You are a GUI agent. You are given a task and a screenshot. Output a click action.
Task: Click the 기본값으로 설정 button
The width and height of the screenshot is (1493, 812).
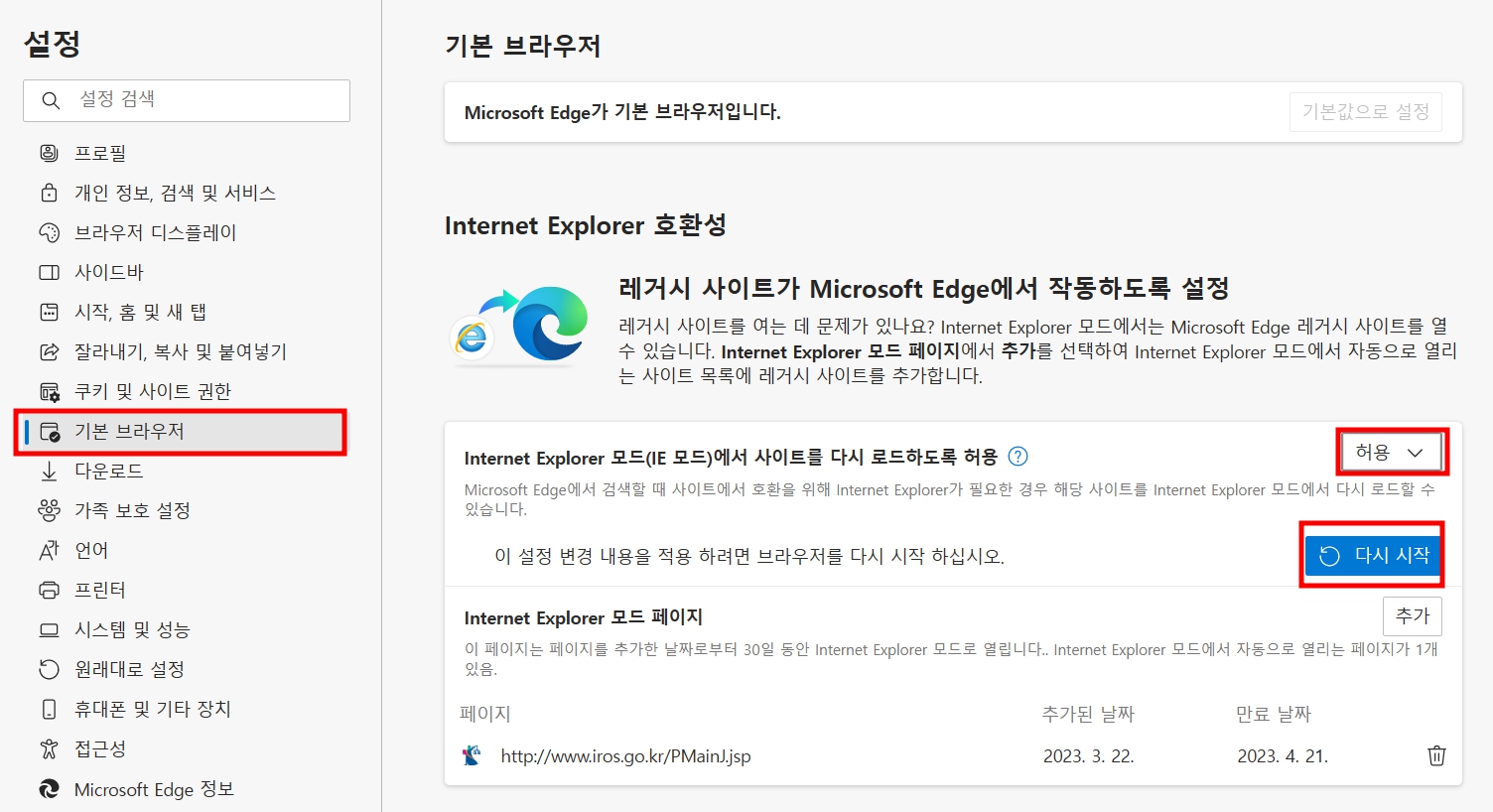(x=1366, y=112)
